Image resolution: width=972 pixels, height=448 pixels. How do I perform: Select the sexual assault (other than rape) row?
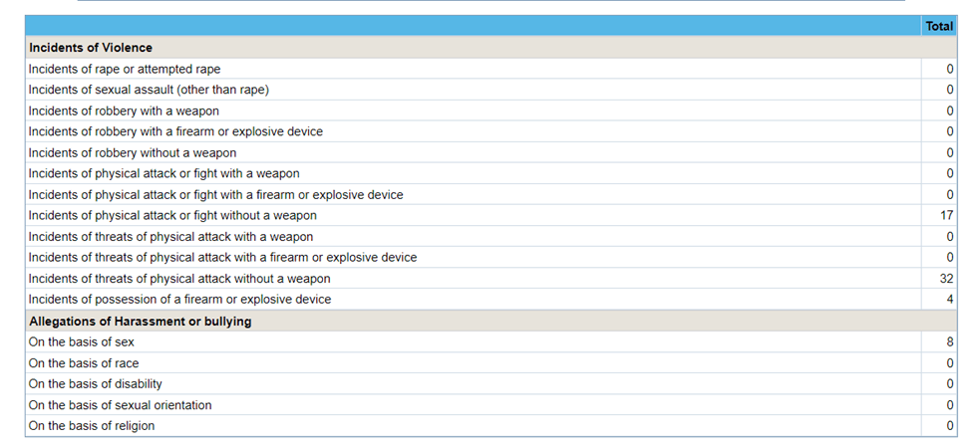[149, 90]
